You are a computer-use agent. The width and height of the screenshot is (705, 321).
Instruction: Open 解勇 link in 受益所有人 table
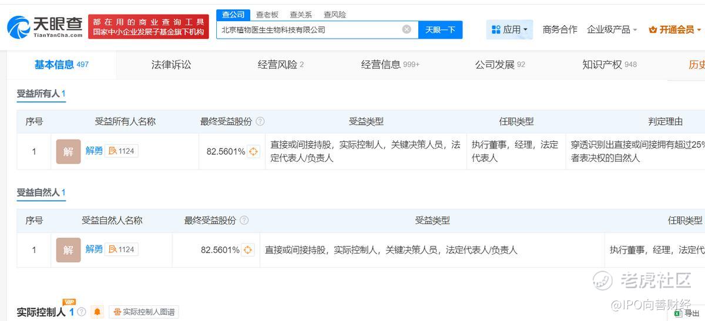coord(94,151)
